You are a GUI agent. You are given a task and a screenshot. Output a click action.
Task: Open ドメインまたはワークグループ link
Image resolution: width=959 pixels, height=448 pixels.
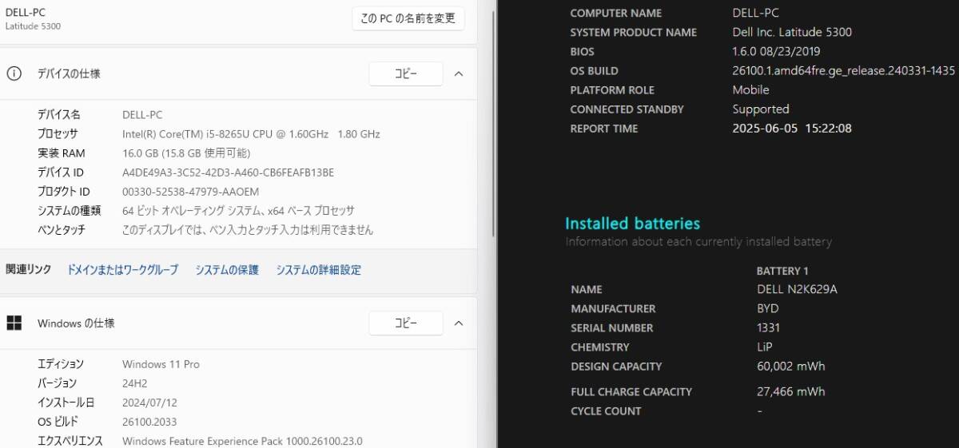(122, 270)
